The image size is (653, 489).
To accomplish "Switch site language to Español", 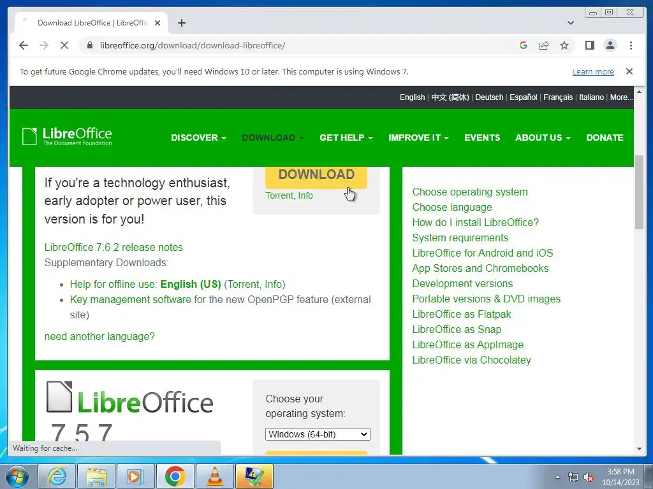I will pos(524,97).
